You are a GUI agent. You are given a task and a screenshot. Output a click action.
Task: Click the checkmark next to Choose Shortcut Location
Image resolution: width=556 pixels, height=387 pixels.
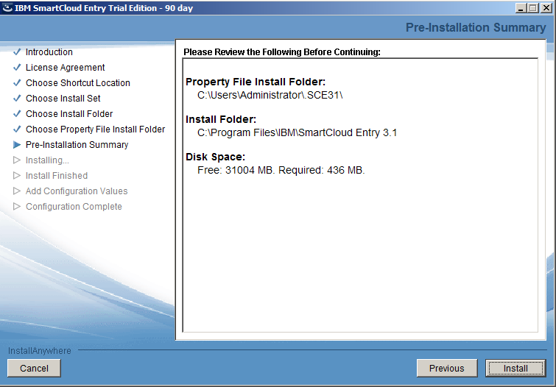tap(17, 83)
